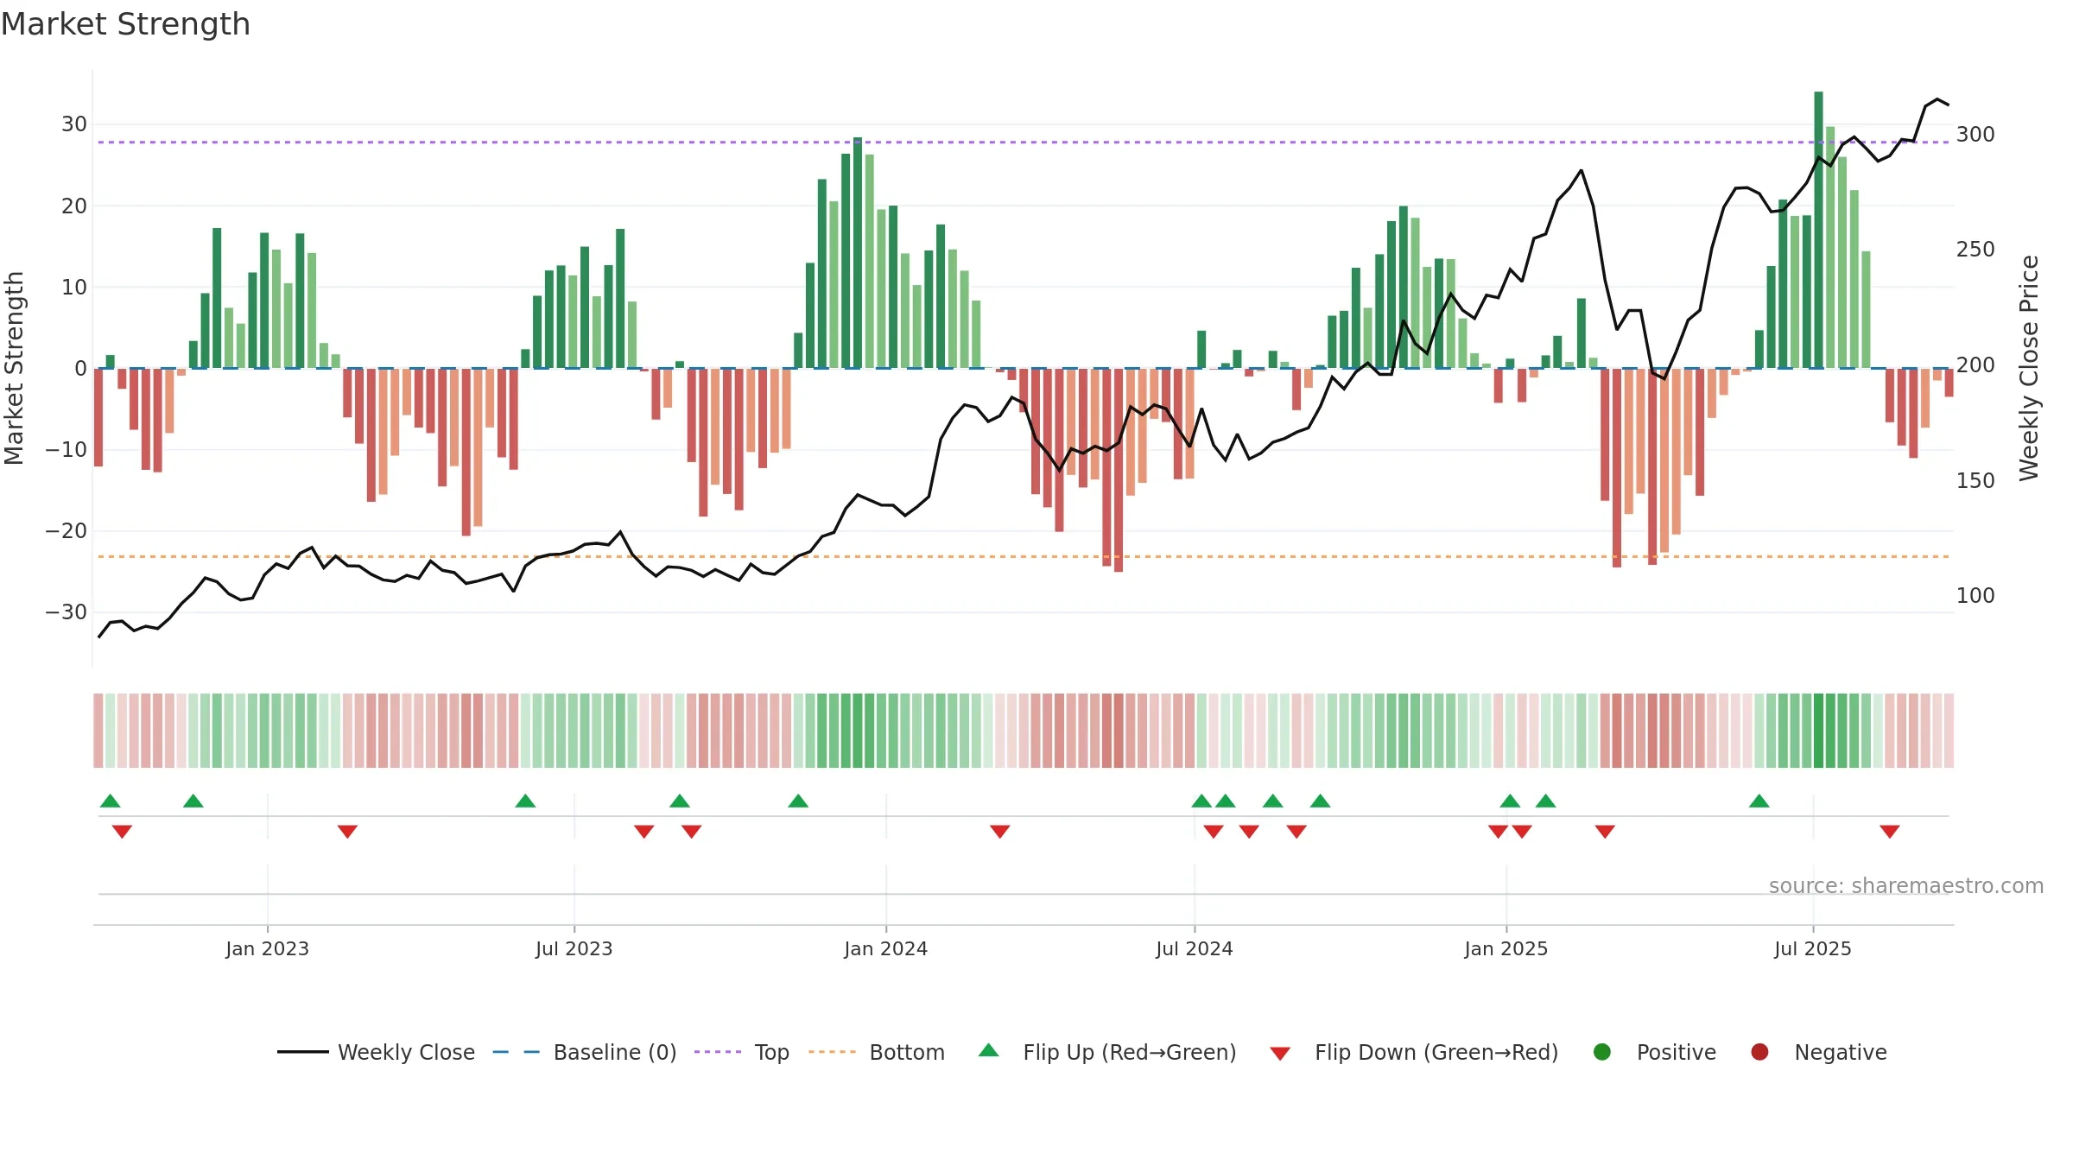Click the flip-down marker shortly after Jan 2023
The width and height of the screenshot is (2073, 1166).
point(347,831)
